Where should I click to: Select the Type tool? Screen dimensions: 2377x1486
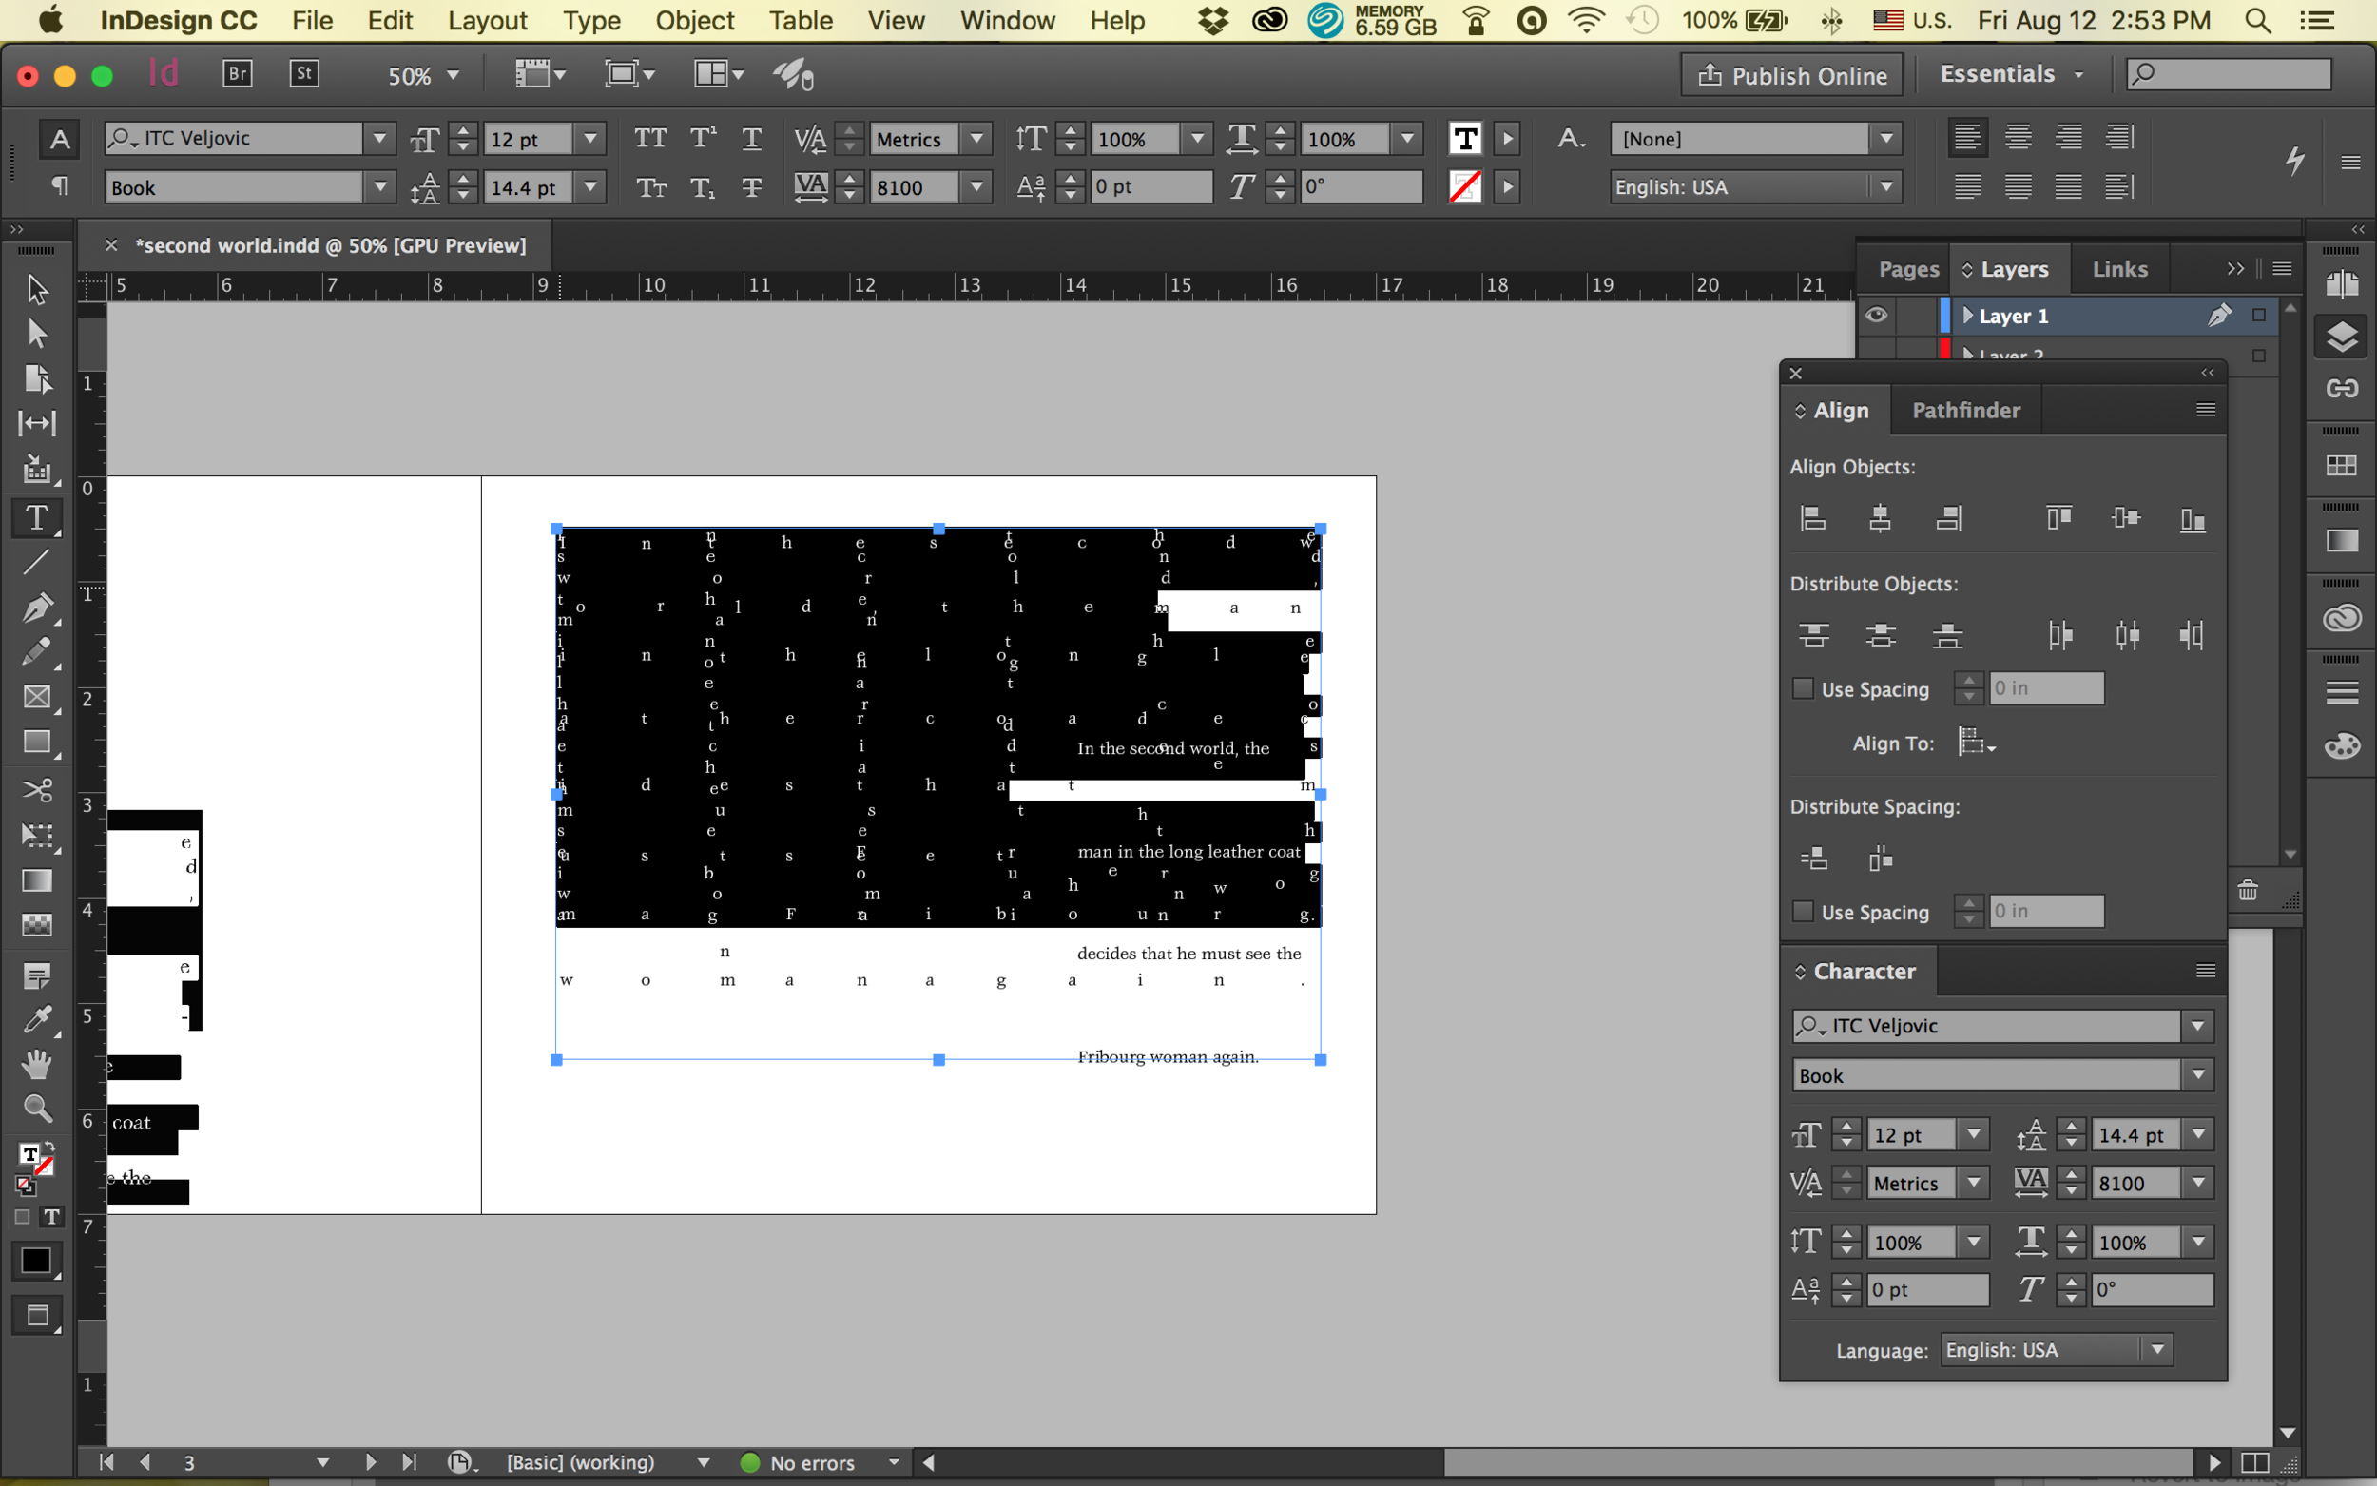point(36,517)
